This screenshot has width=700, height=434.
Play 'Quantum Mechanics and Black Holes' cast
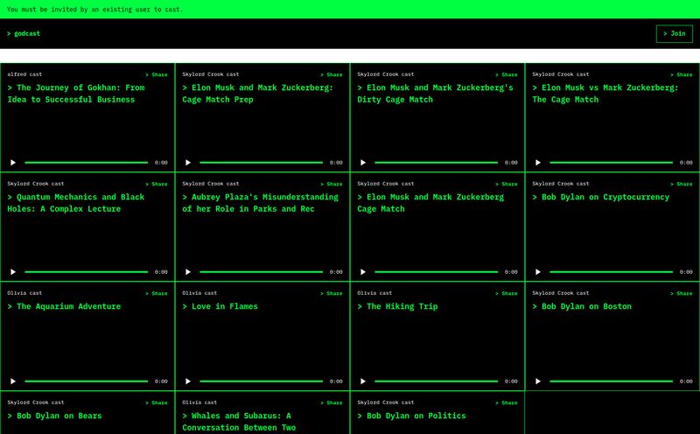[13, 272]
